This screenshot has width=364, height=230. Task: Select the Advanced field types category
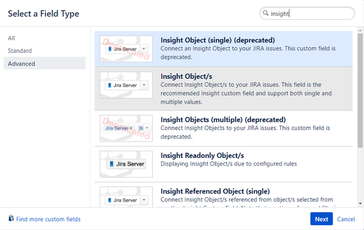[44, 63]
